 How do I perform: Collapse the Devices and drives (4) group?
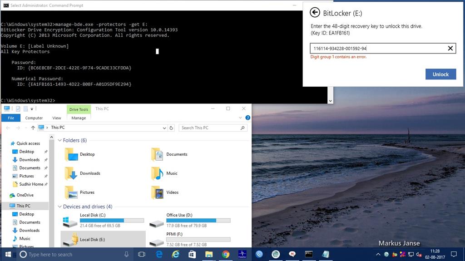click(59, 207)
